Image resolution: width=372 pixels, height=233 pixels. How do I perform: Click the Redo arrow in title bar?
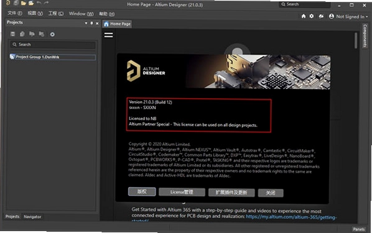pos(46,3)
